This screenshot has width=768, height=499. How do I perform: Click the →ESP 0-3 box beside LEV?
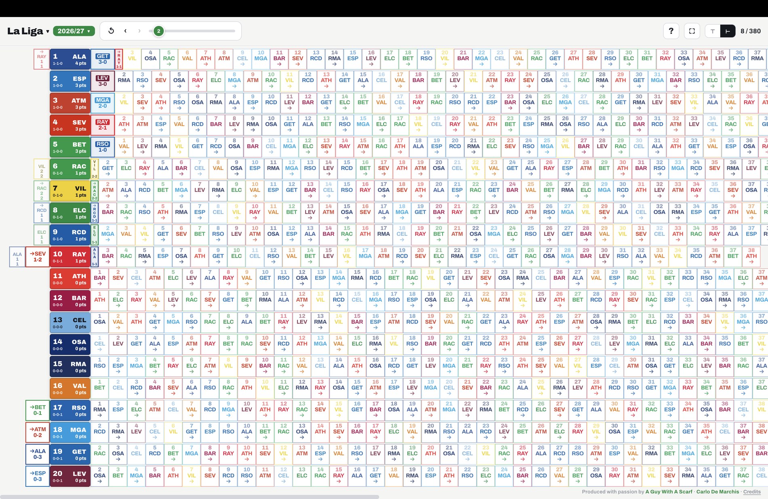tap(38, 476)
